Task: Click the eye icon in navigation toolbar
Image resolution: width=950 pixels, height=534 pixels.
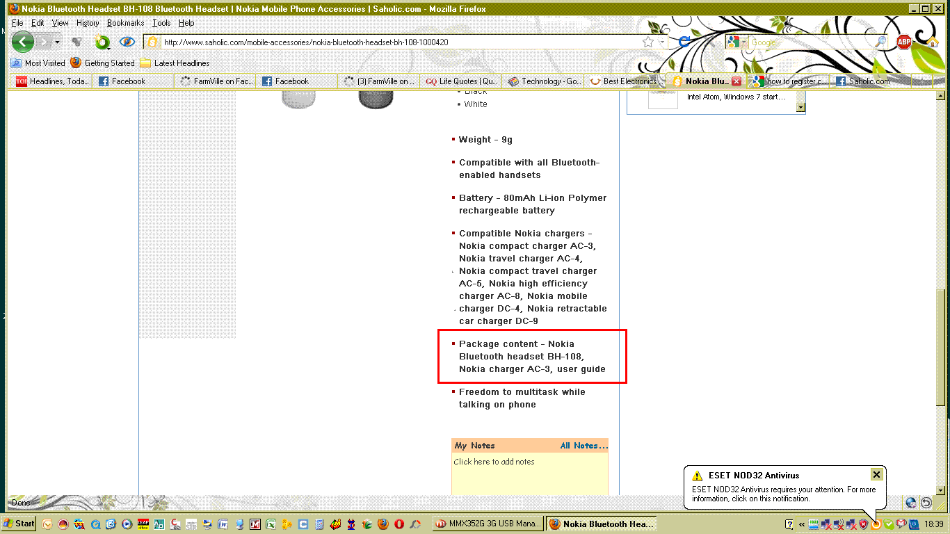Action: 127,42
